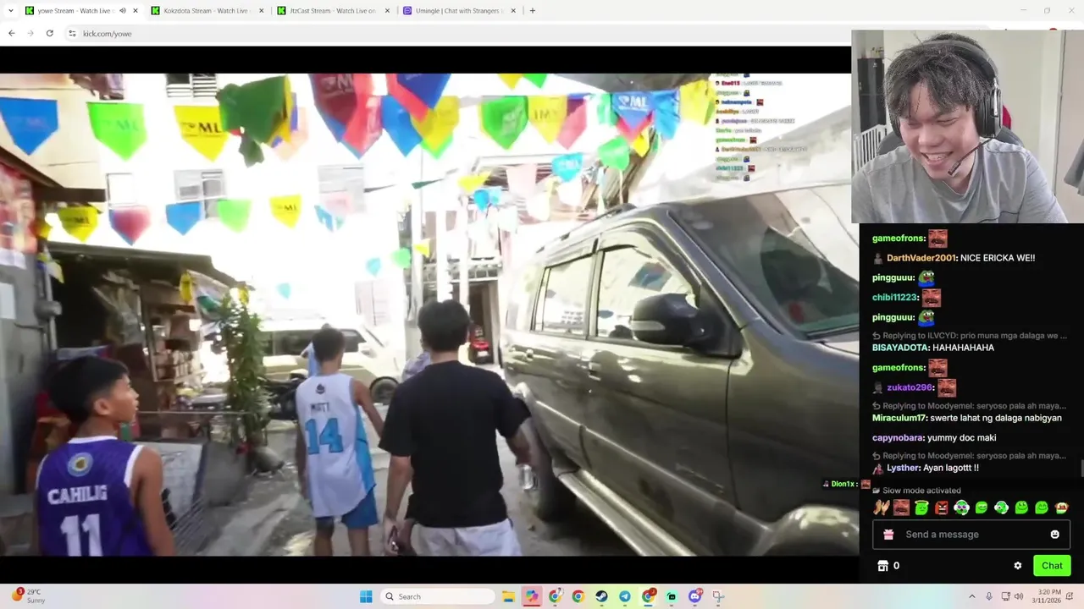Screen dimensions: 1084x609
Task: Open Telegram from the taskbar
Action: click(x=624, y=596)
